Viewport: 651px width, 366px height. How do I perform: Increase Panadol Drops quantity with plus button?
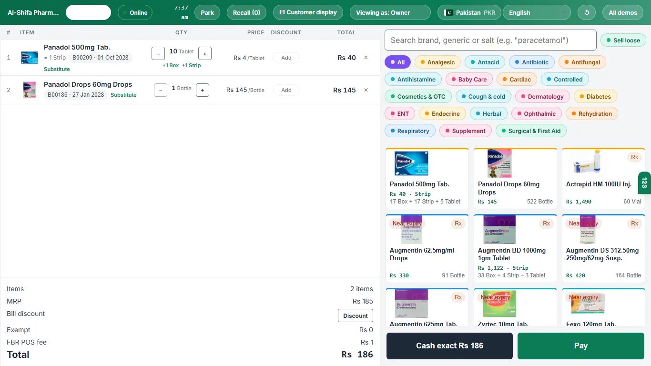203,90
